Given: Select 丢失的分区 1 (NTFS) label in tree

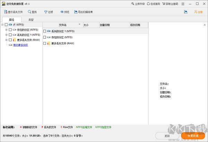Looking at the screenshot, I should (29, 35).
